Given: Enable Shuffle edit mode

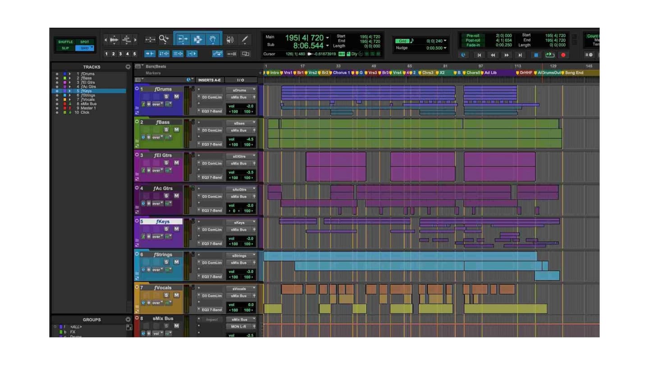Looking at the screenshot, I should click(x=65, y=42).
